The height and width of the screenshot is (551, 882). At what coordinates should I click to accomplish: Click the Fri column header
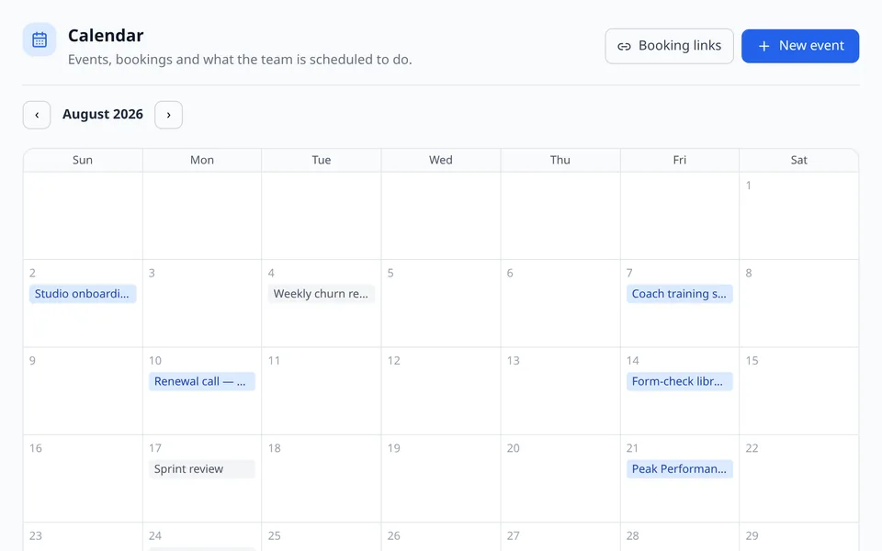click(680, 160)
